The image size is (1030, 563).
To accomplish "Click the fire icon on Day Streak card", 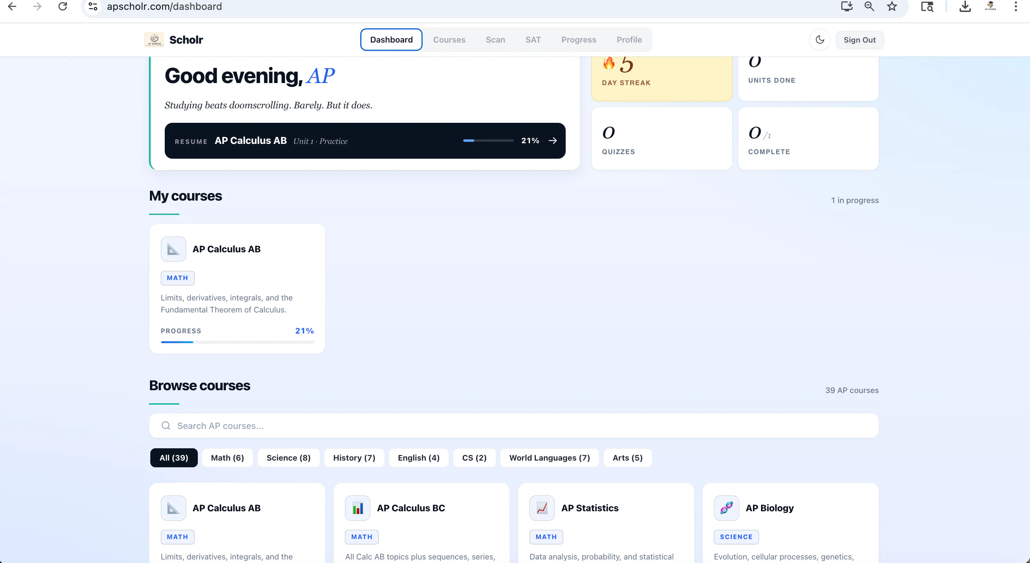I will pos(609,63).
